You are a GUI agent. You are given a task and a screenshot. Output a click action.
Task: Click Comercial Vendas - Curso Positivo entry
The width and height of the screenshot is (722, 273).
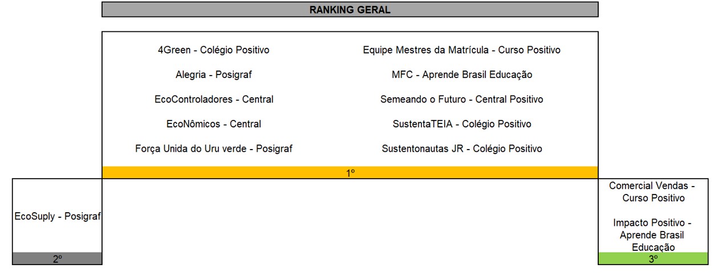point(653,192)
